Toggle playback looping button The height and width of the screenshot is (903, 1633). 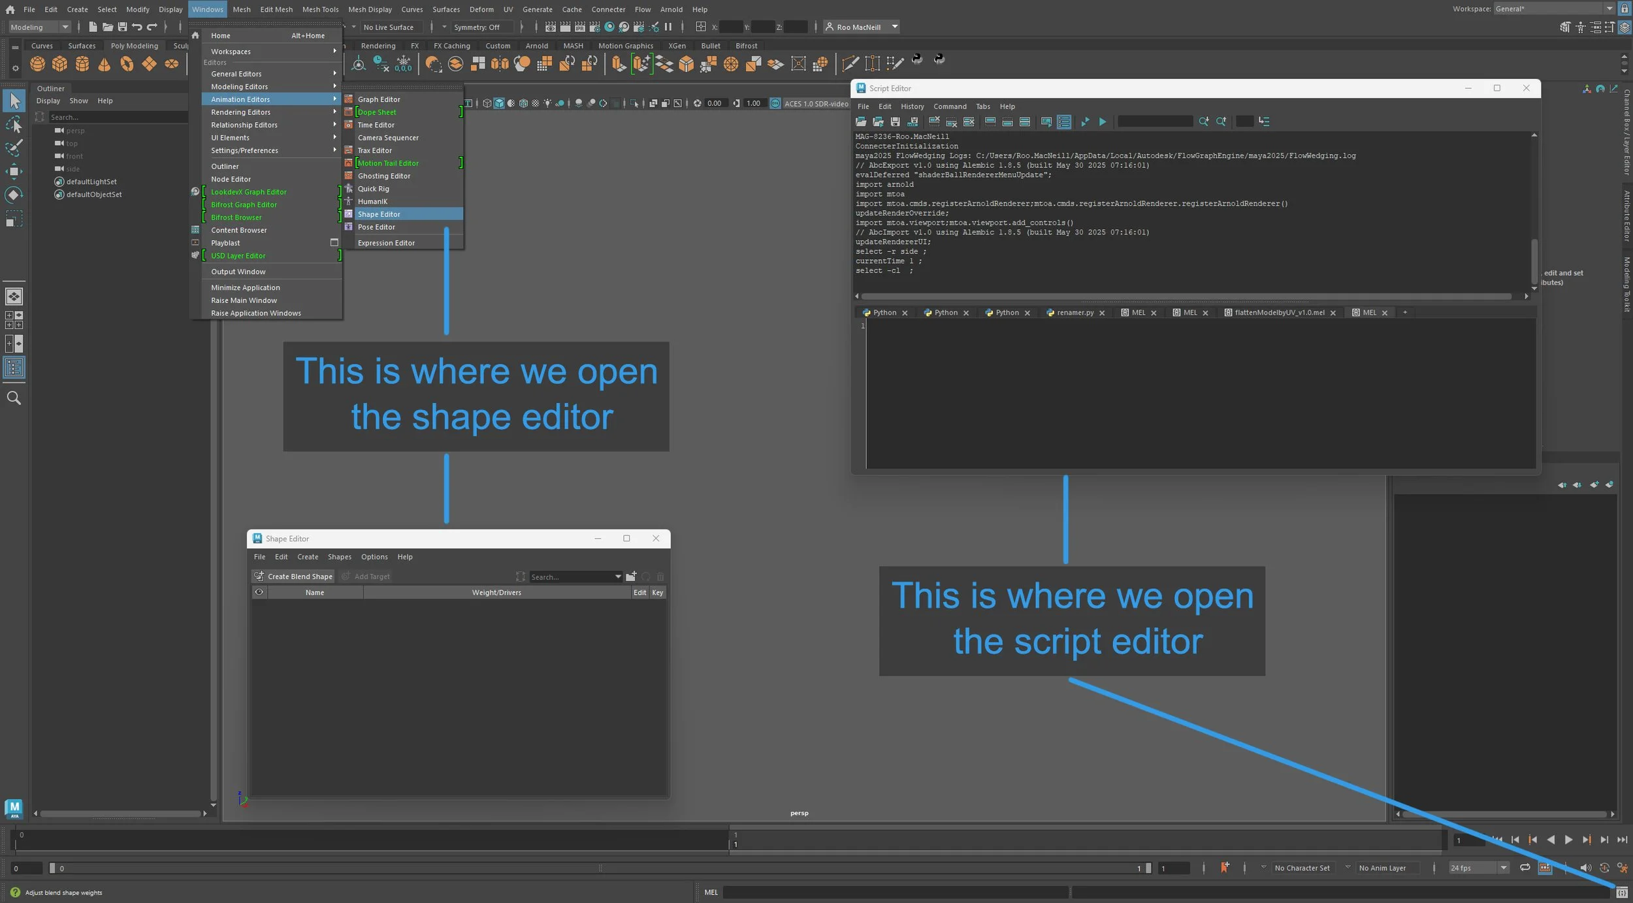pyautogui.click(x=1525, y=867)
